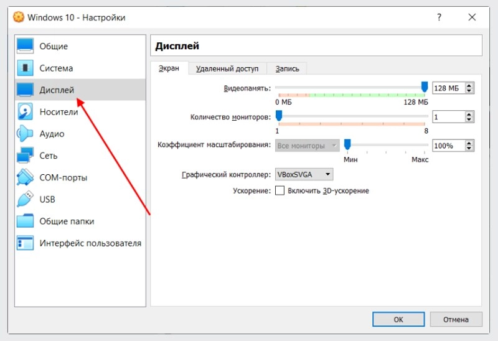
Task: Increase monitor count with up arrow
Action: [469, 114]
